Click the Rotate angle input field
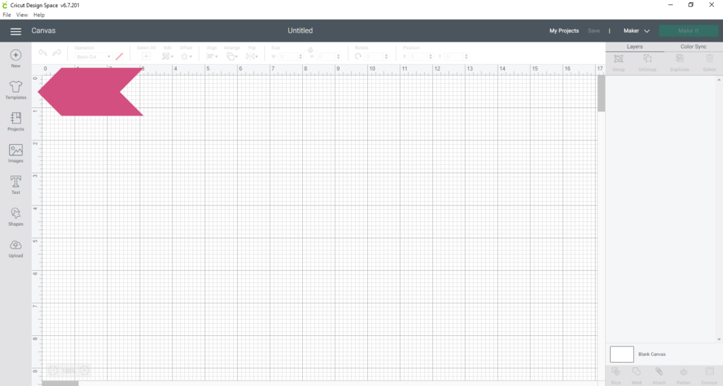This screenshot has width=723, height=386. (374, 56)
